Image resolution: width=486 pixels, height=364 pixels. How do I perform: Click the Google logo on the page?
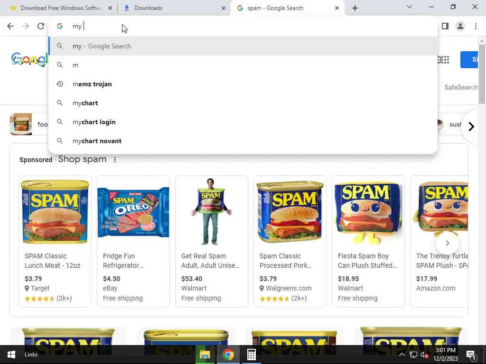pyautogui.click(x=29, y=59)
